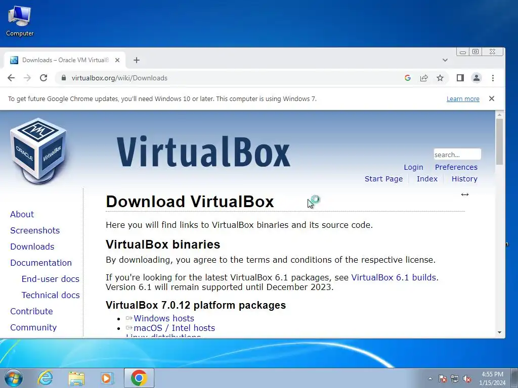Download the Windows hosts package
The image size is (518, 388).
(x=163, y=318)
